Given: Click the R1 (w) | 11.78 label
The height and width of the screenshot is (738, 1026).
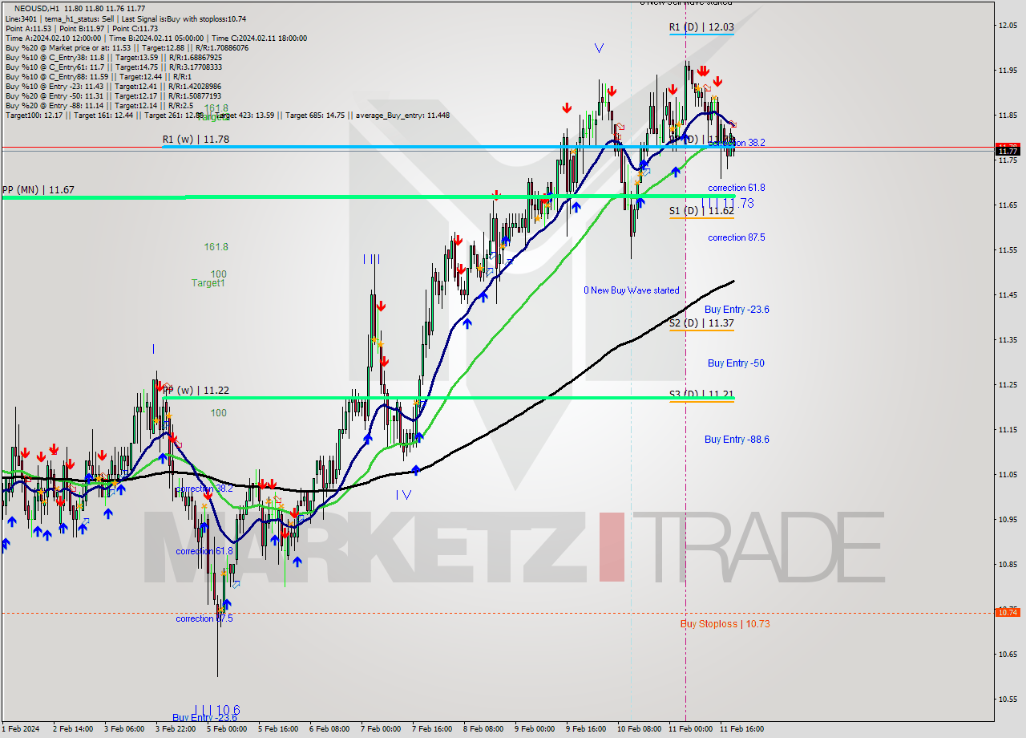Looking at the screenshot, I should (196, 140).
